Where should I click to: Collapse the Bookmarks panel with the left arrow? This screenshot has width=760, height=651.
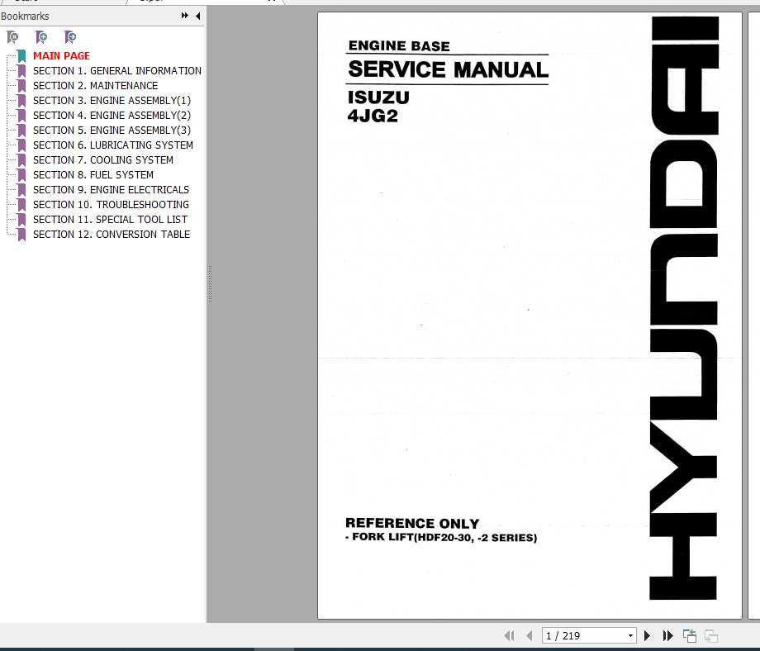198,16
